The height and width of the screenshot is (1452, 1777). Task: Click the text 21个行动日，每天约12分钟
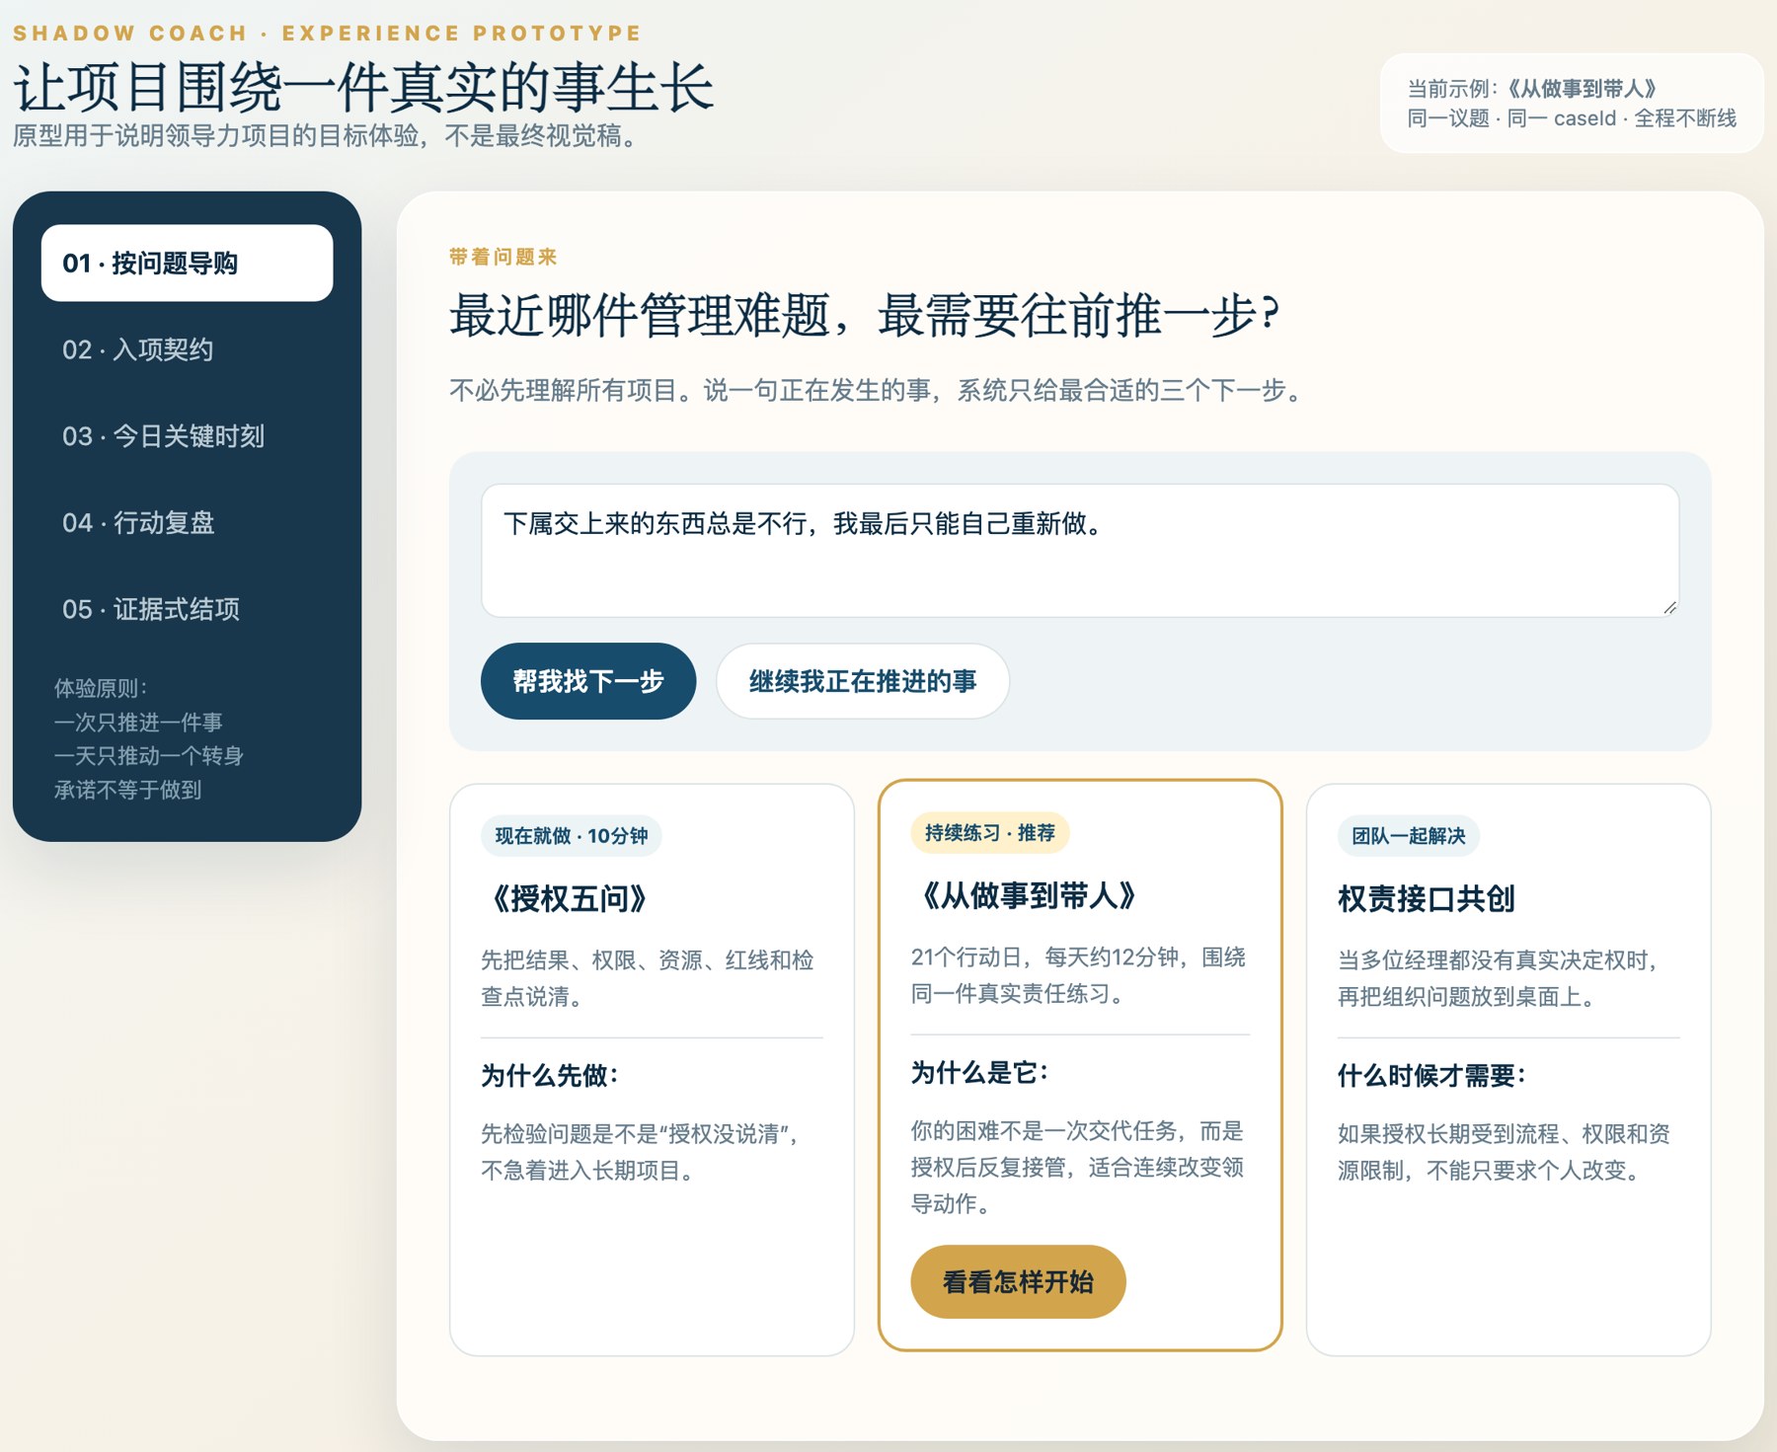tap(1044, 956)
